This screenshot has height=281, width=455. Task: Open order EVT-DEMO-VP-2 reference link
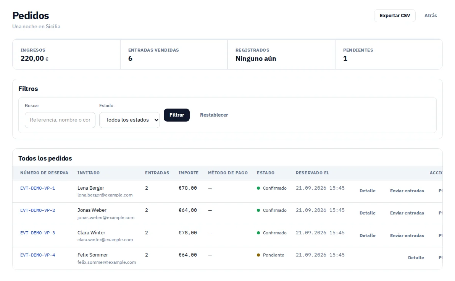coord(38,210)
